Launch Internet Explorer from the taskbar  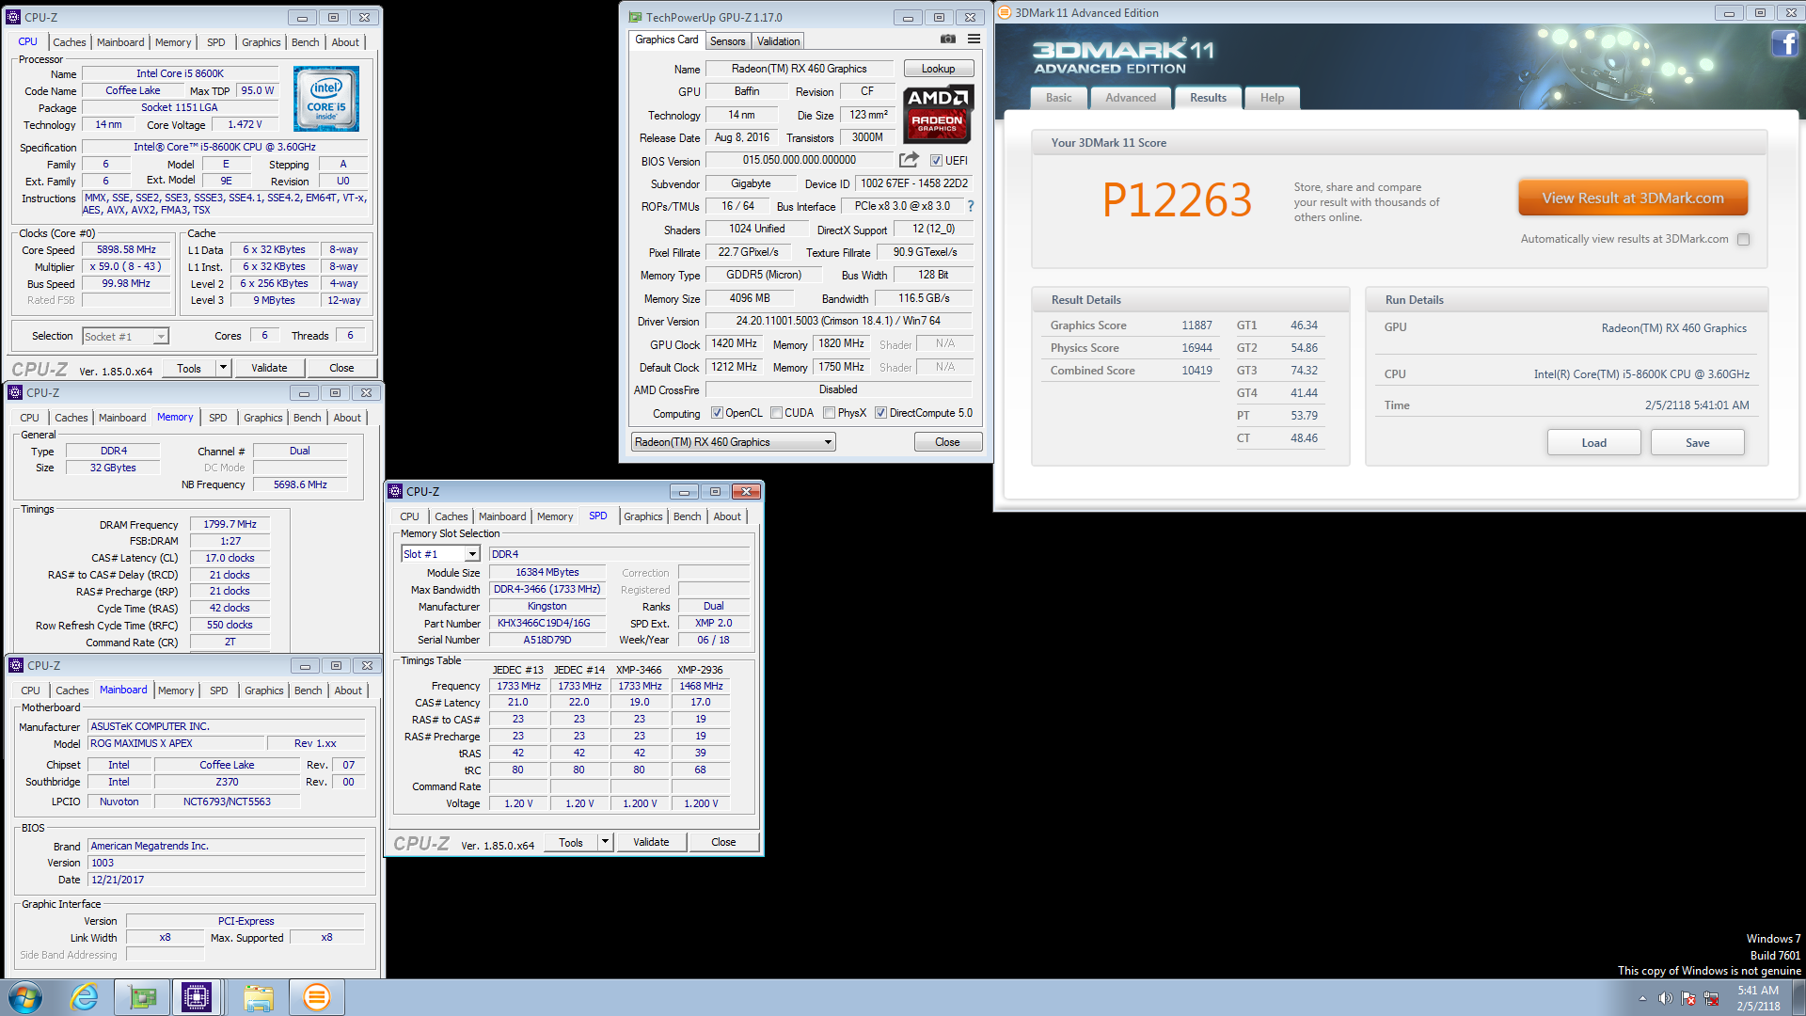click(x=85, y=997)
